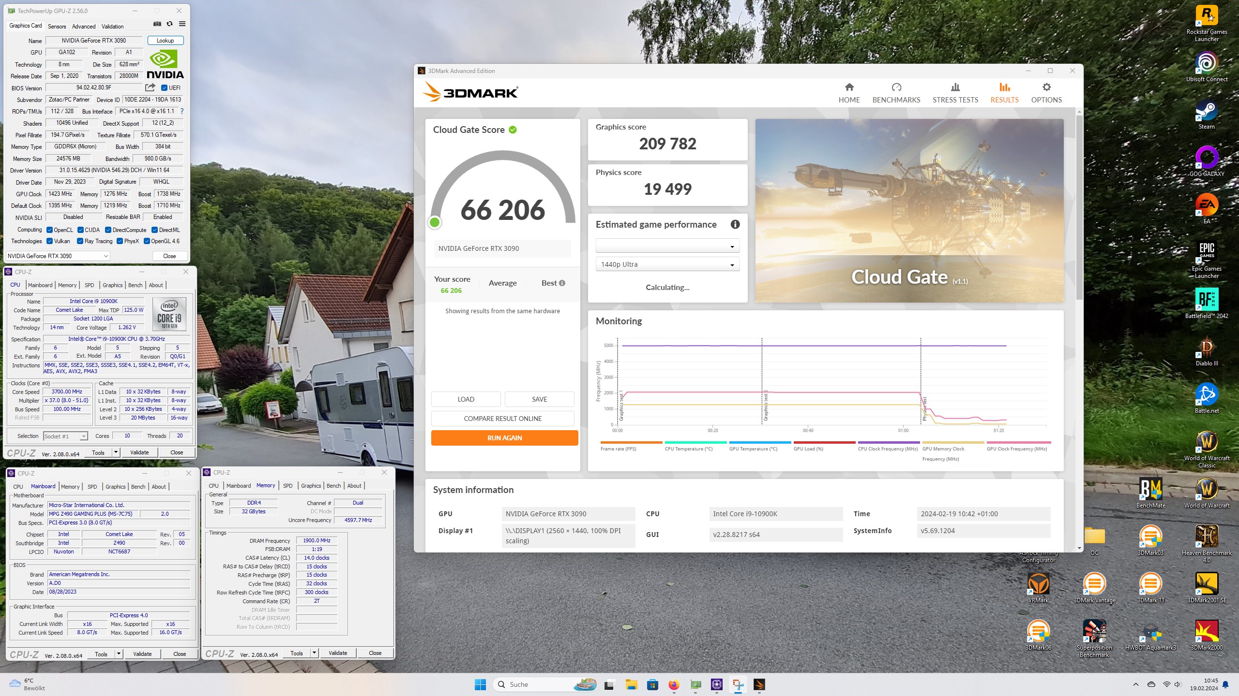Open the Heaven Benchmark 4.0 desktop icon
The image size is (1239, 696).
(1207, 544)
